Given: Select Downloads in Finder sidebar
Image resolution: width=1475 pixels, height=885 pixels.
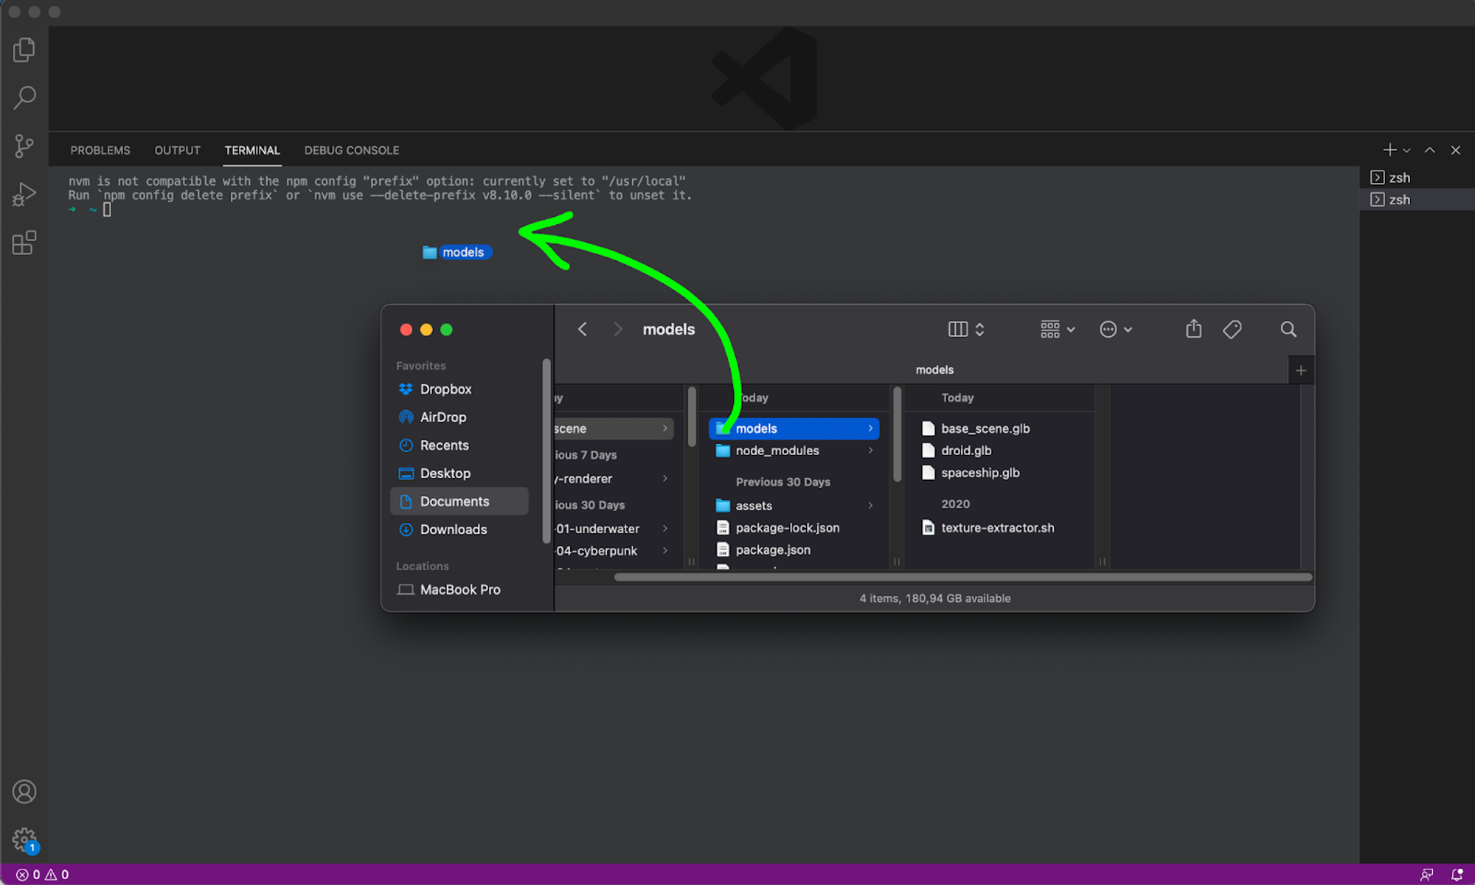Looking at the screenshot, I should [453, 530].
